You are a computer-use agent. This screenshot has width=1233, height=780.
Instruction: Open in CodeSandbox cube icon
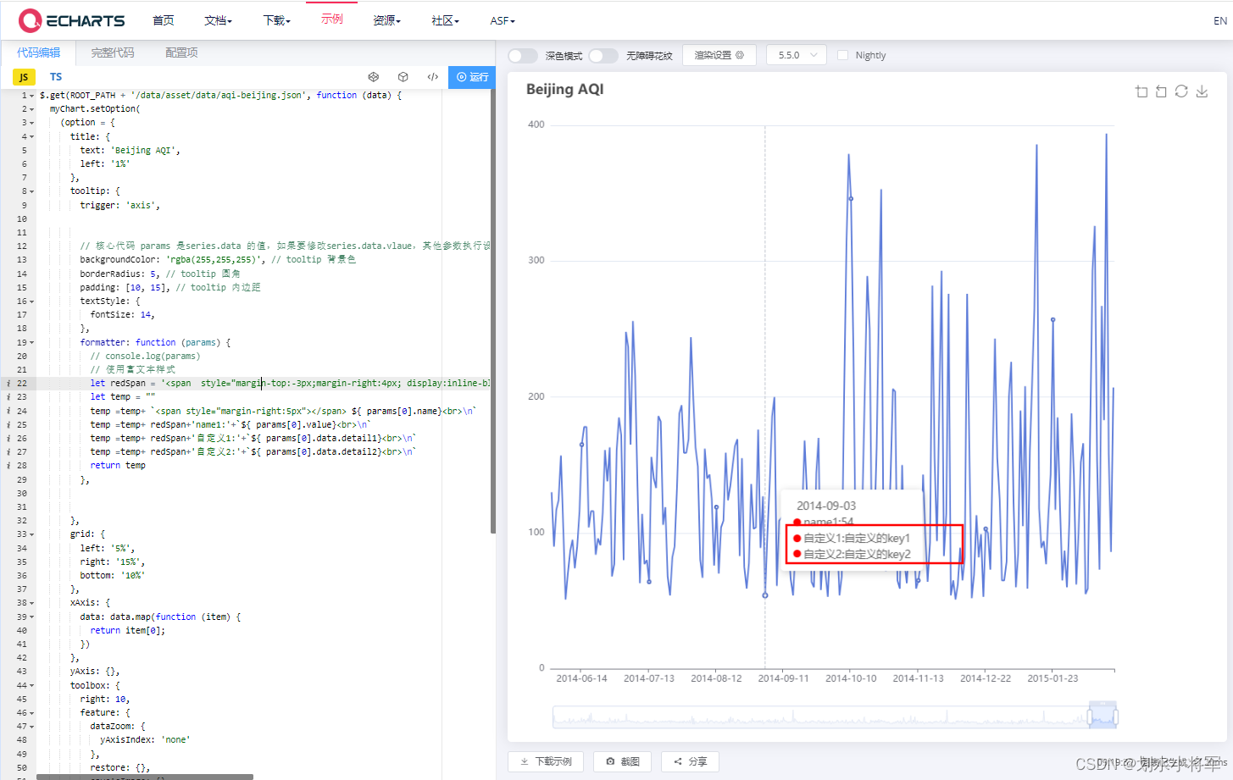click(403, 77)
